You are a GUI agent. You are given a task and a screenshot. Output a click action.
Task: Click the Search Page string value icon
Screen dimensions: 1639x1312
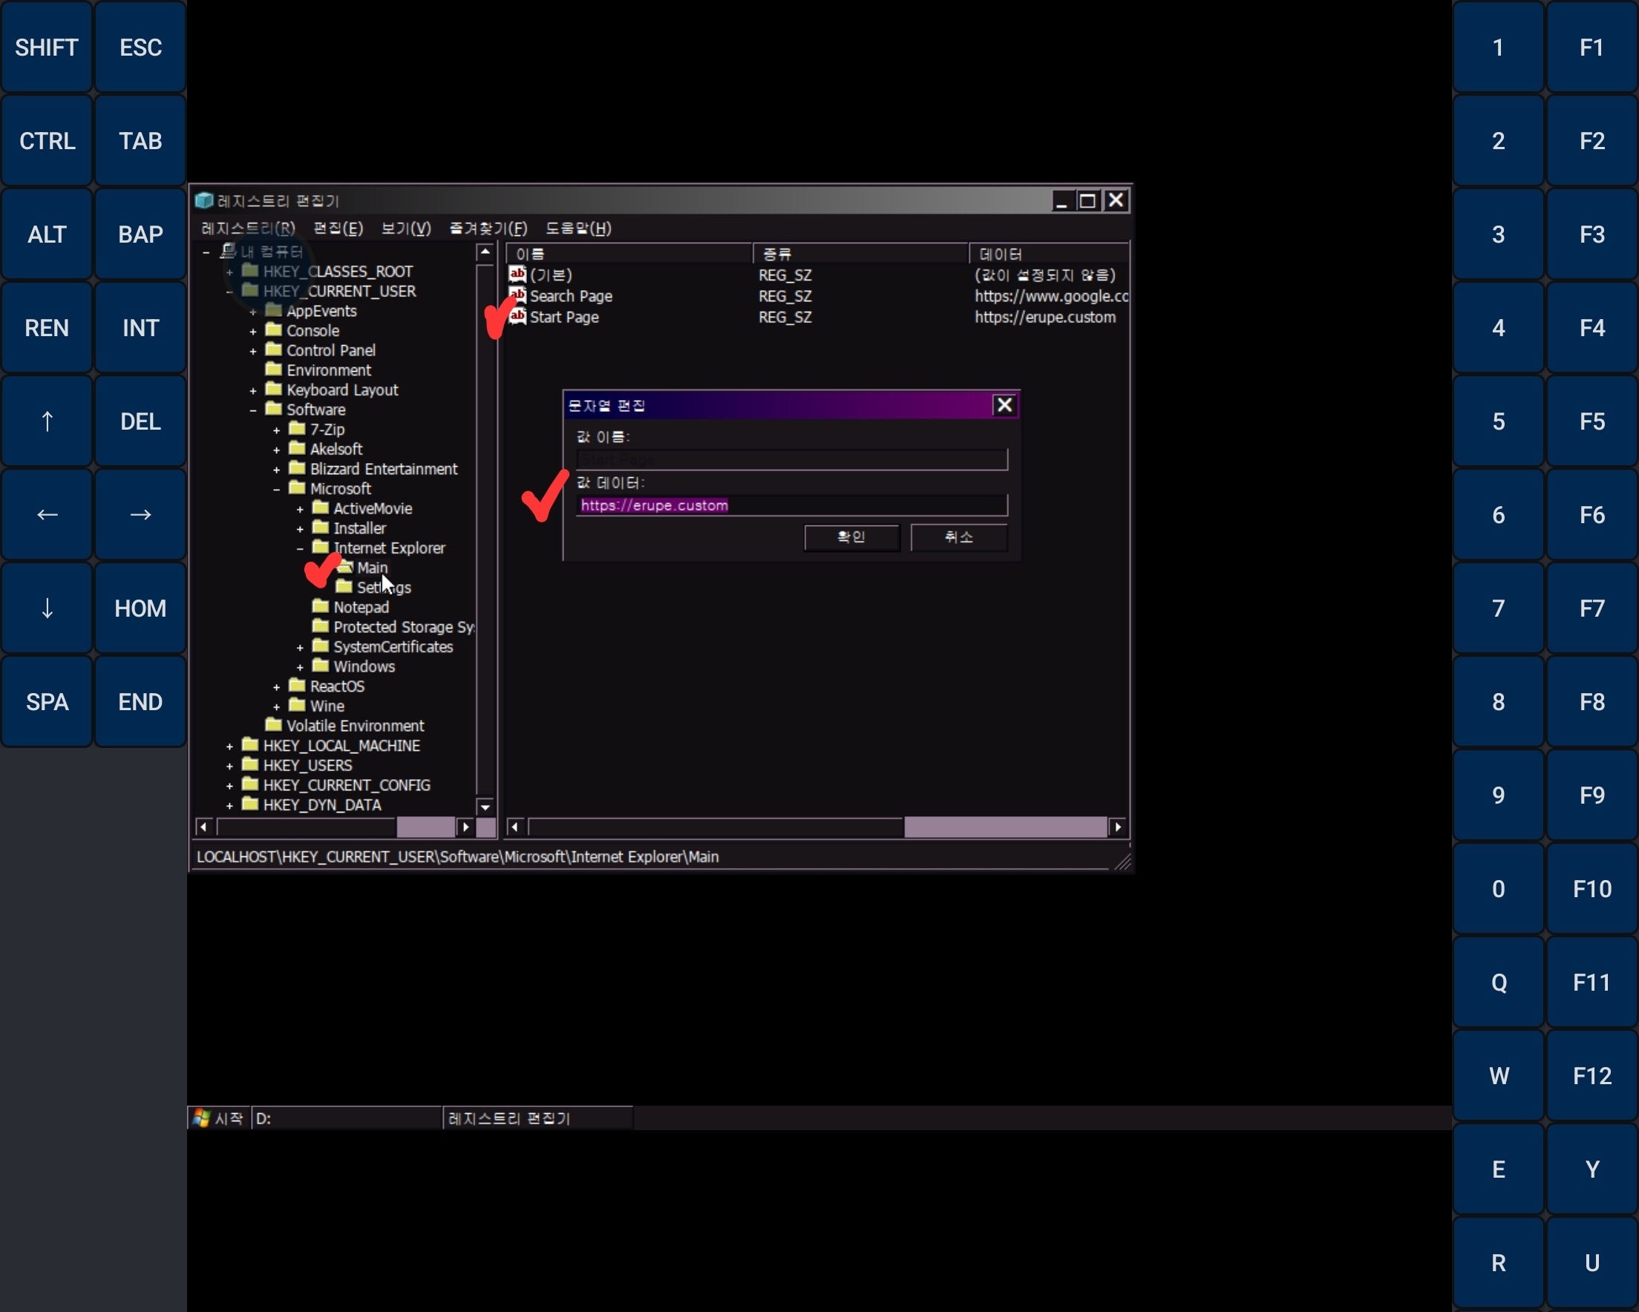(x=517, y=295)
